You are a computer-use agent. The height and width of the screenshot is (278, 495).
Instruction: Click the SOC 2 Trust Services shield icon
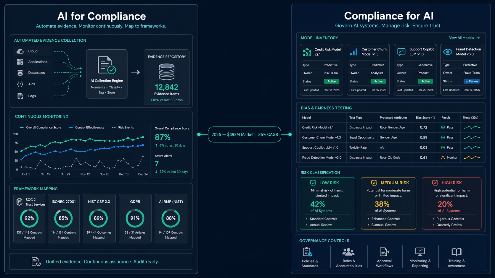20,202
